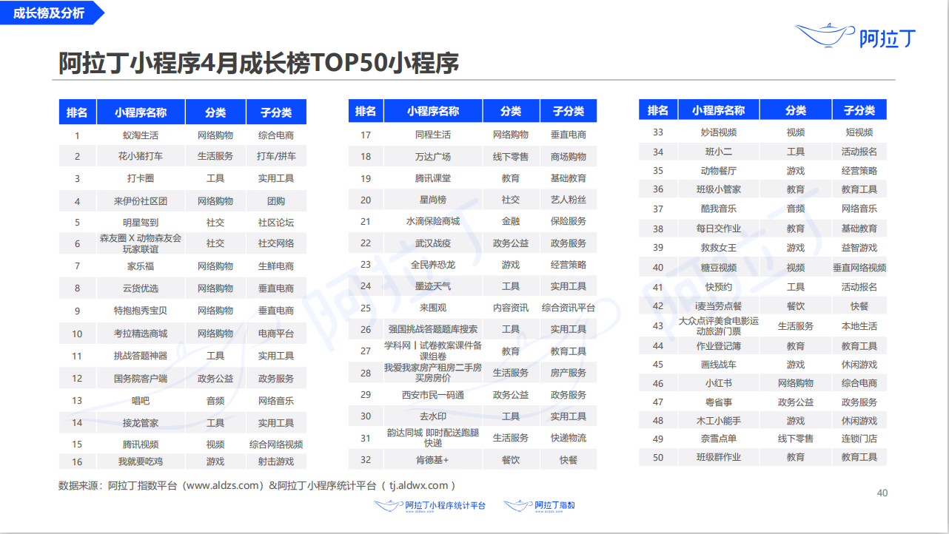
Task: Click 墨迹天气 in rank 24 row
Action: tap(433, 285)
